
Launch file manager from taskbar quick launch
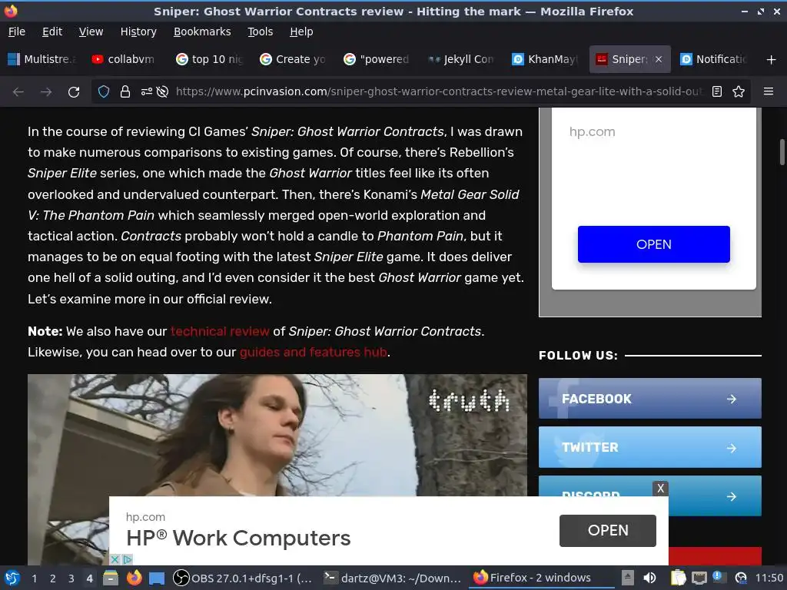[x=111, y=578]
